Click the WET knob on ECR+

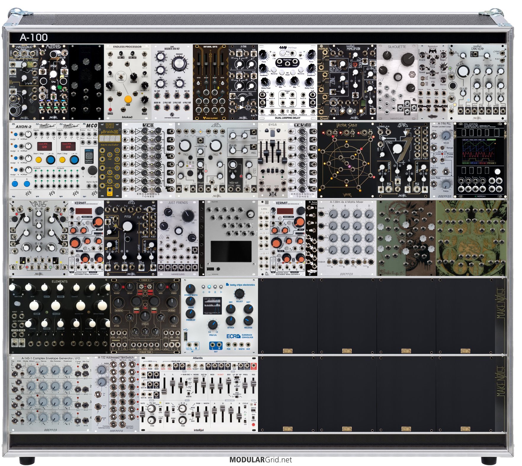248,309
